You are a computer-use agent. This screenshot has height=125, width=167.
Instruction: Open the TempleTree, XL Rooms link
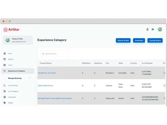pos(47,73)
